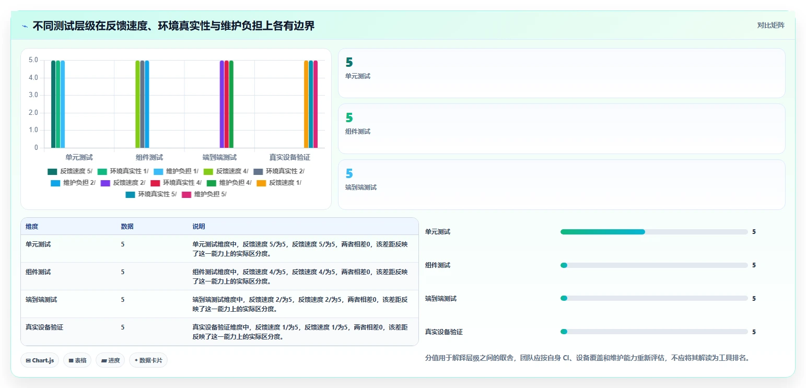Toggle the 反馈速度 5/ legend swatch
The height and width of the screenshot is (388, 806).
pos(52,171)
